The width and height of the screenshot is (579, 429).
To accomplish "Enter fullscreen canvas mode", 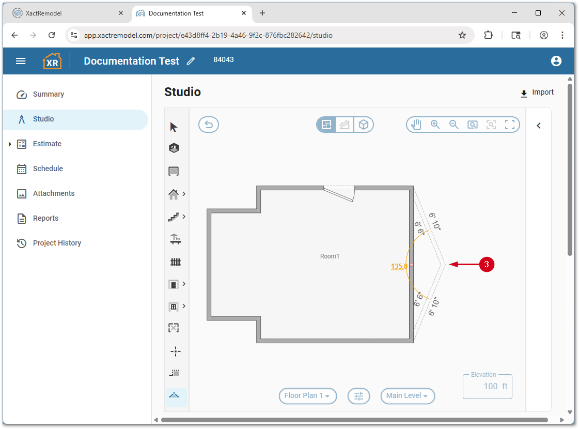I will (510, 125).
